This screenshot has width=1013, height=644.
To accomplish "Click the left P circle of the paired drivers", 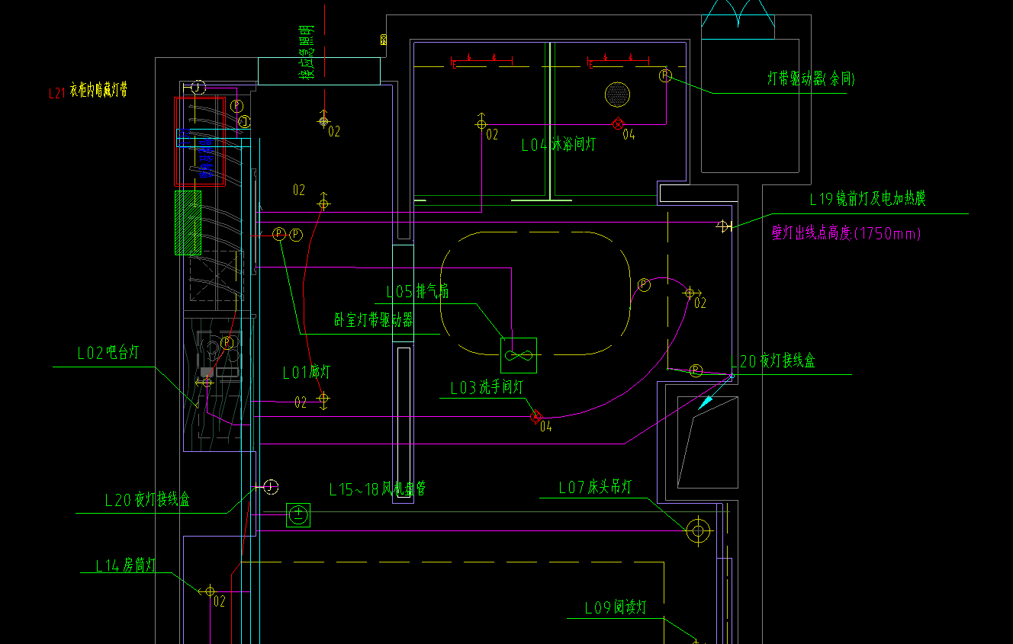I will pos(279,234).
